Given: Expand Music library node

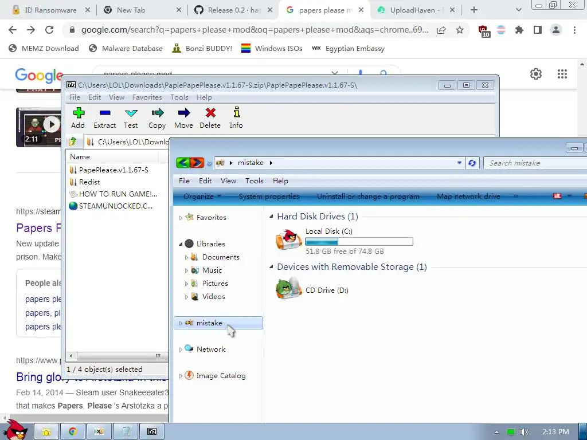Looking at the screenshot, I should click(x=186, y=270).
